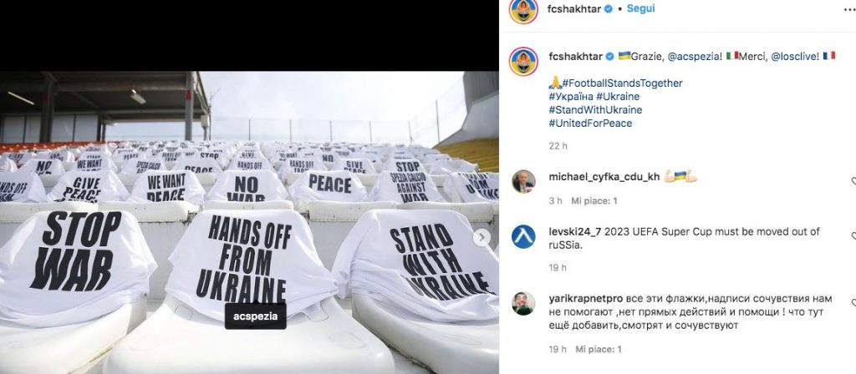
Task: Open michael_cyfka_cdu_kh's profile picture
Action: tap(523, 182)
